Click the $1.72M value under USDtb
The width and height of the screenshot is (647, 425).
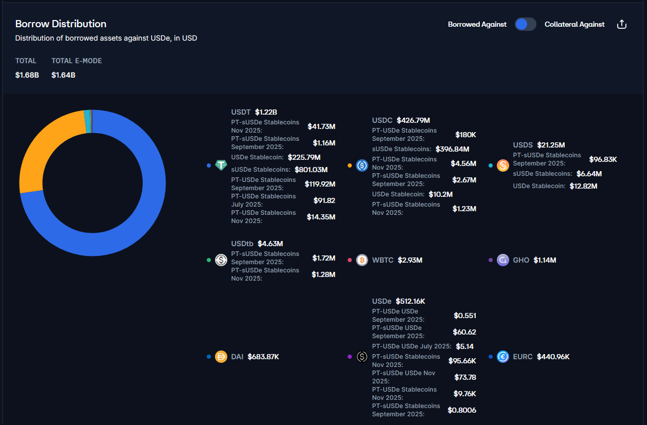[323, 258]
